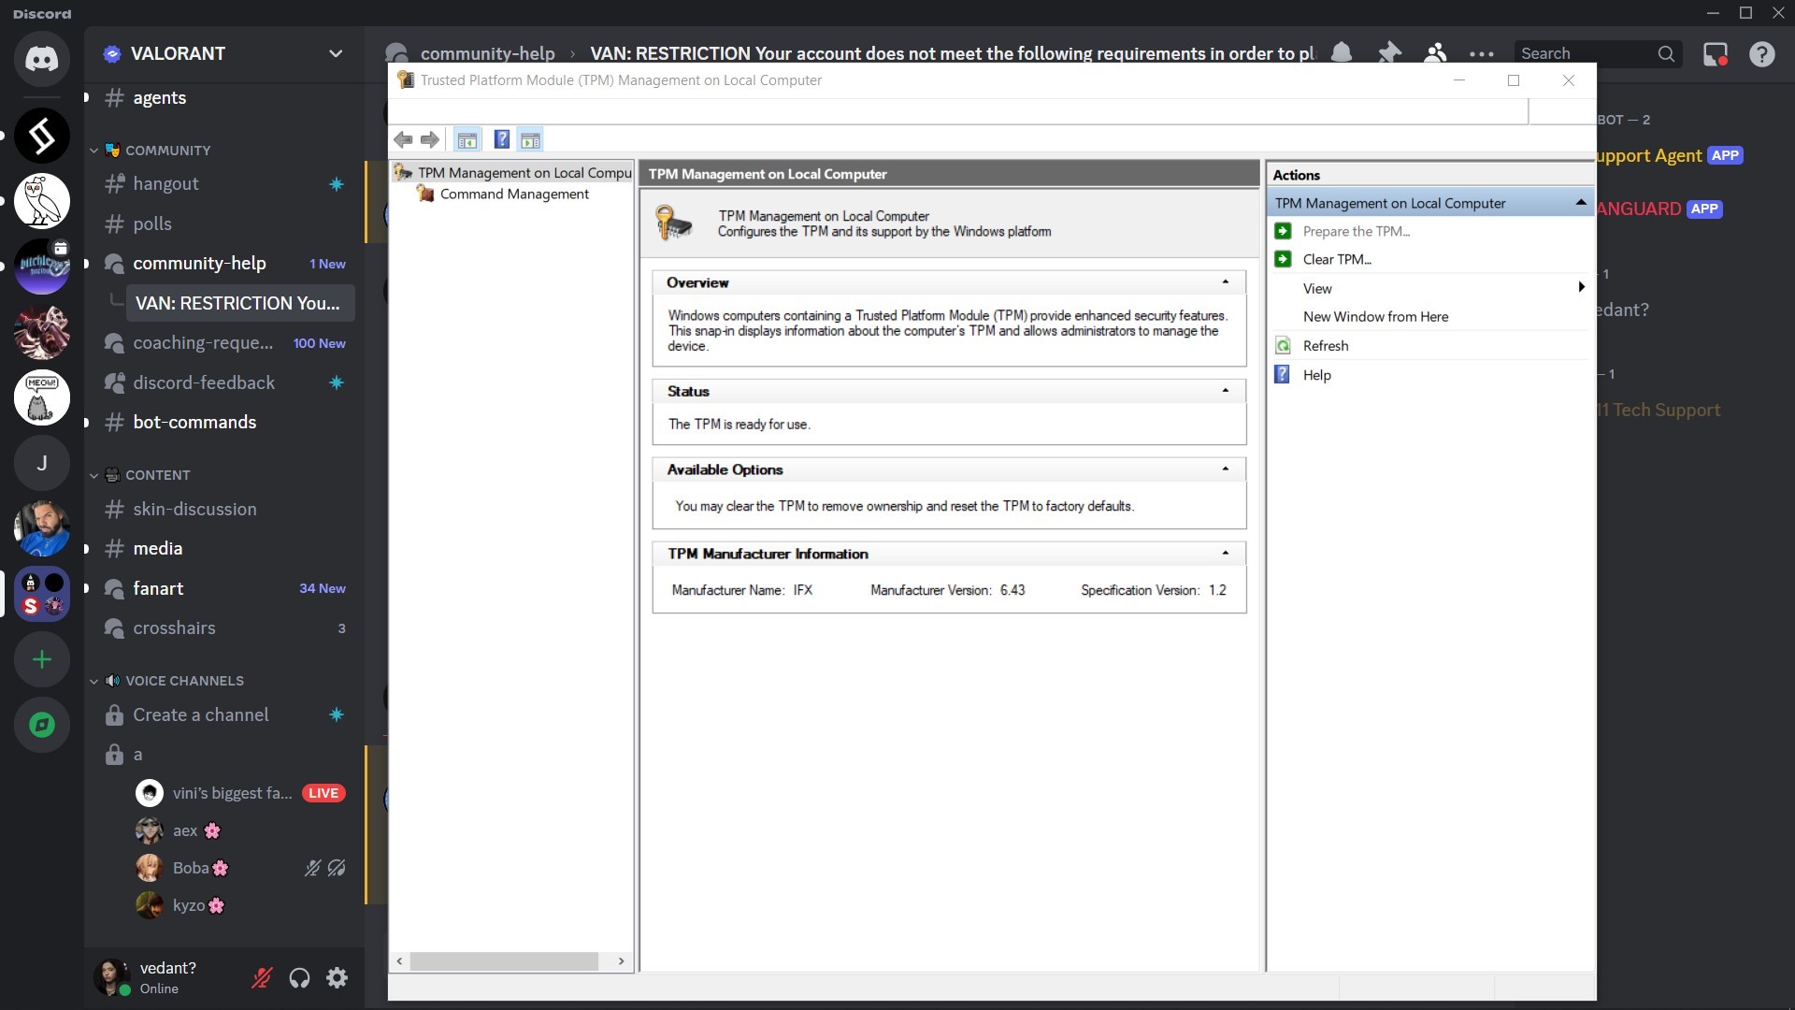Click the Discord home logo icon

[41, 59]
